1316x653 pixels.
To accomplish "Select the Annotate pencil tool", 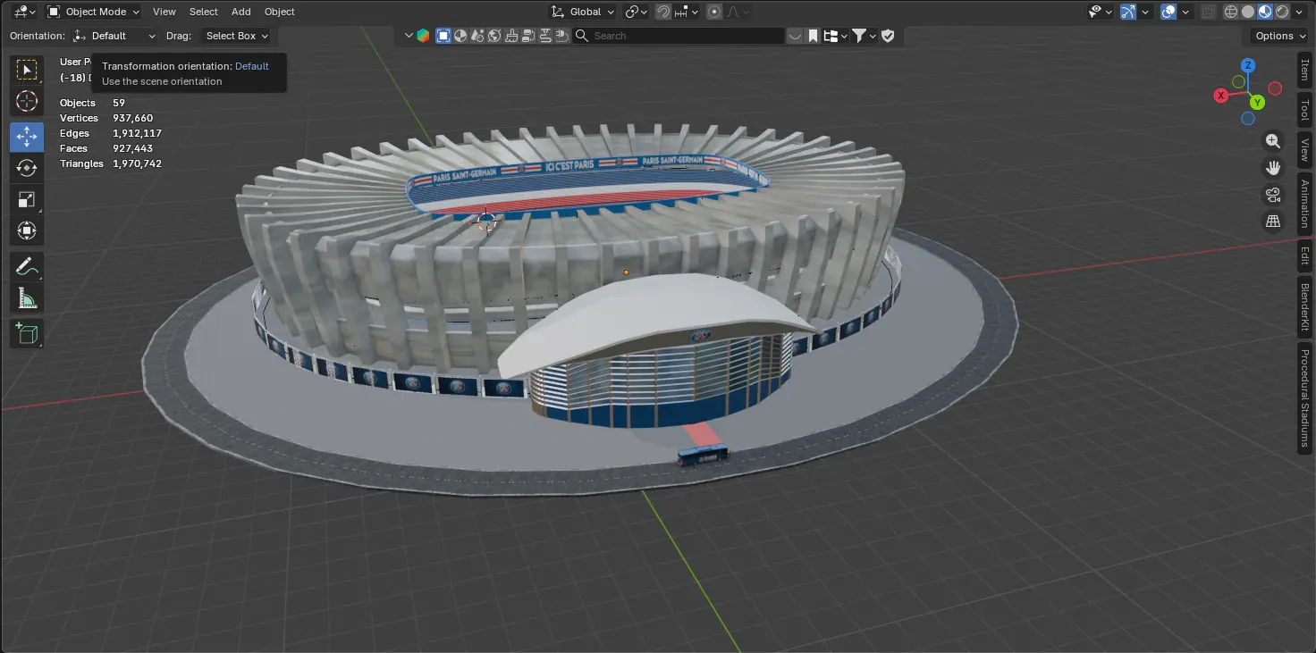I will (27, 265).
